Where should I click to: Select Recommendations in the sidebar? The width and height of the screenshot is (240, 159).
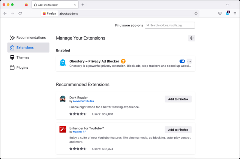[x=31, y=38]
